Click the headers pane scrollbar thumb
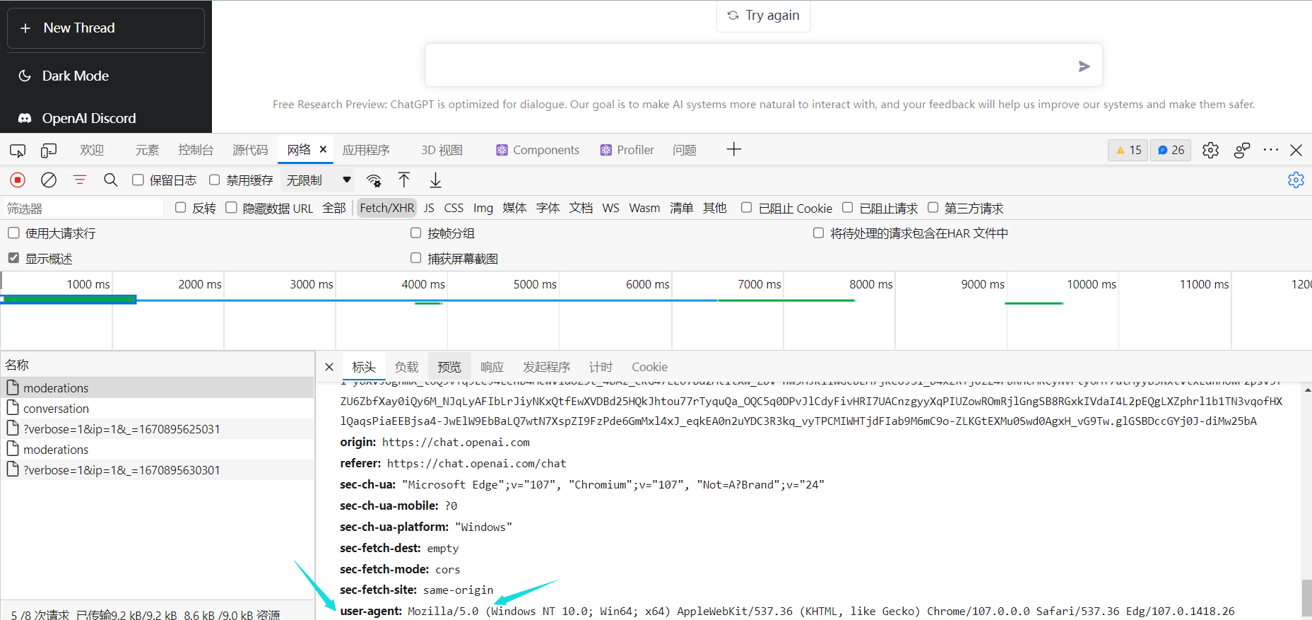 tap(1306, 598)
